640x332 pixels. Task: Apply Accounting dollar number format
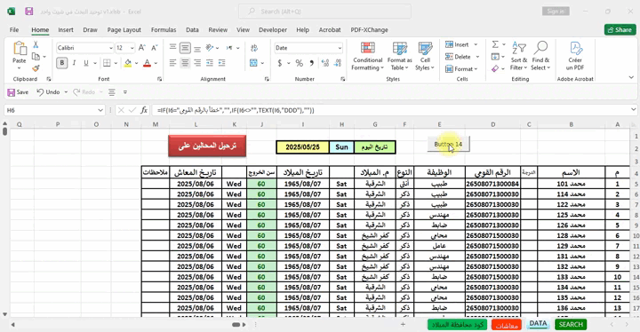(280, 63)
